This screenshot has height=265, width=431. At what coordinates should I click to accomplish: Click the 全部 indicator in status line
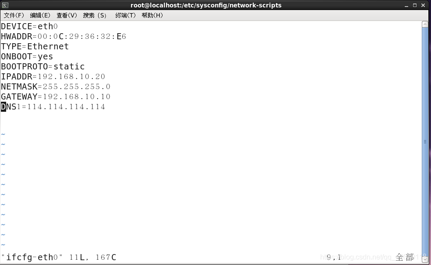(x=405, y=257)
